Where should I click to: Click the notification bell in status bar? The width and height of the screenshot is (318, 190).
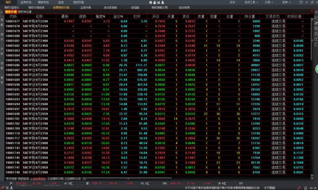pos(306,188)
